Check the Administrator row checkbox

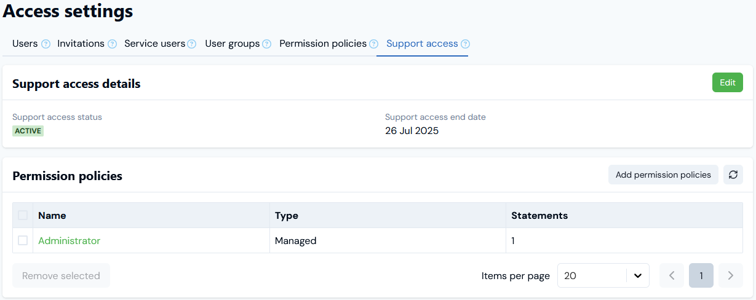point(23,240)
